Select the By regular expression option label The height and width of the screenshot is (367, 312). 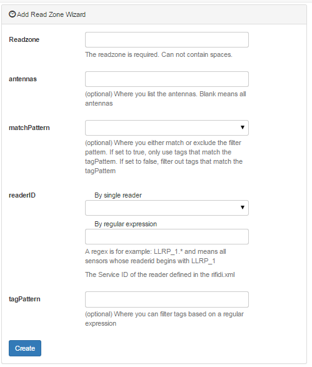pos(126,224)
